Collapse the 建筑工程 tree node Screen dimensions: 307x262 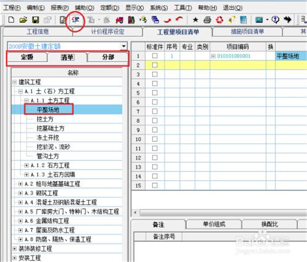click(14, 82)
